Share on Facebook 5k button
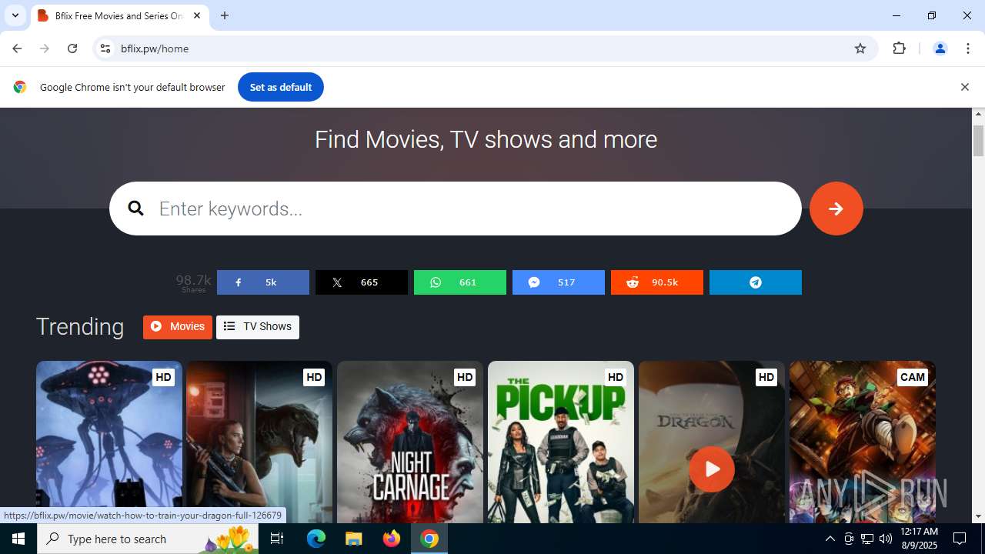 [263, 282]
